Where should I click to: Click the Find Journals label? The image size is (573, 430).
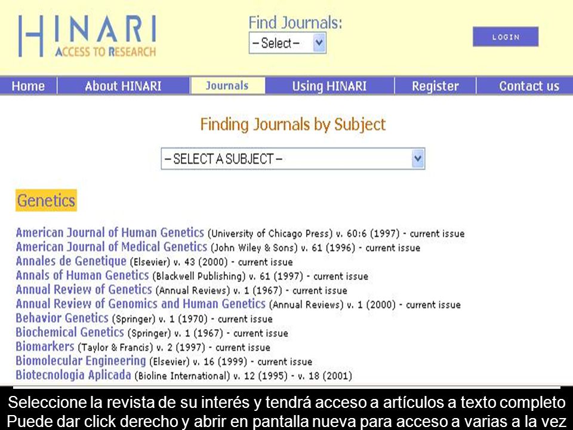pos(295,23)
